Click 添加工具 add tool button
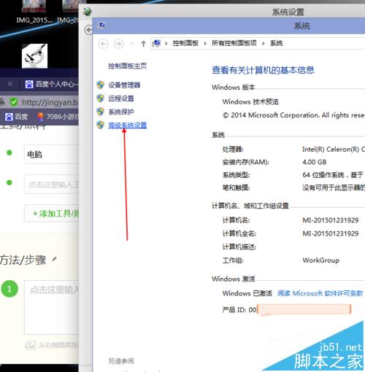365x372 pixels. pyautogui.click(x=51, y=214)
